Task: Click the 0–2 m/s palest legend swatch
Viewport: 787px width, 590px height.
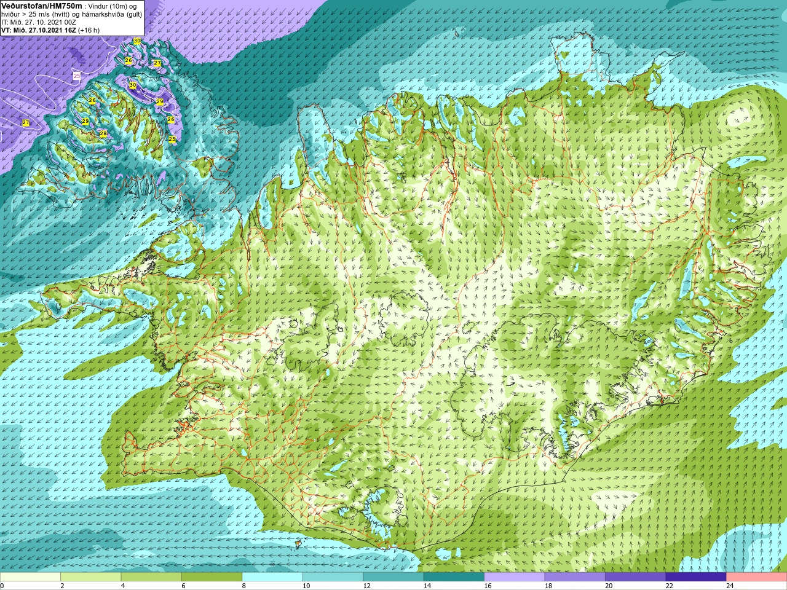Action: coord(30,577)
